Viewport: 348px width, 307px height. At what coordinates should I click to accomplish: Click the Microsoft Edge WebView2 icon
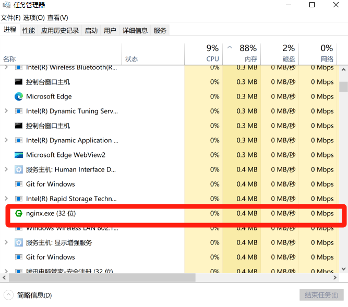(x=19, y=155)
